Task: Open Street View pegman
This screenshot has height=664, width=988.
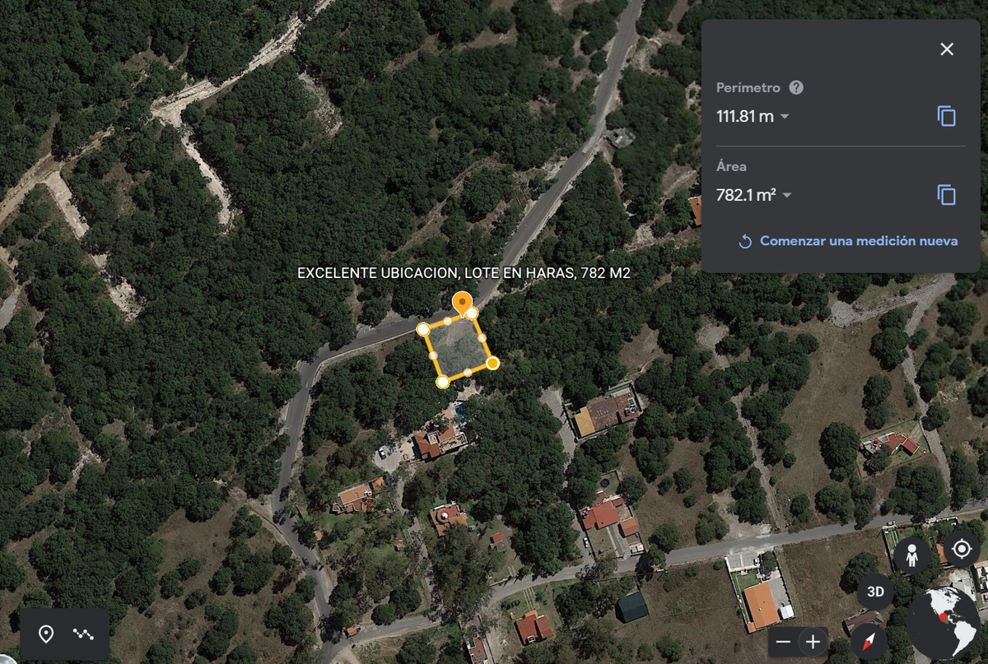Action: [911, 556]
